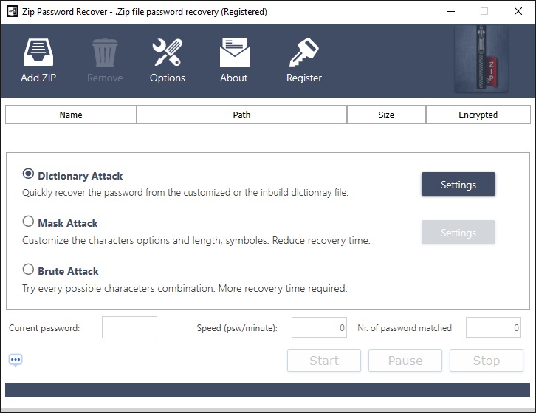536x413 pixels.
Task: Click the app icon in title bar
Action: coord(13,11)
